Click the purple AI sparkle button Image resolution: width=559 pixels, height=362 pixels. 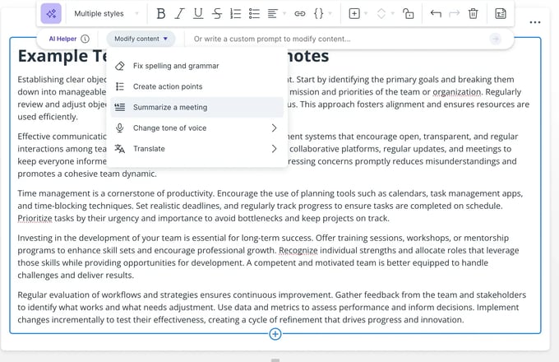[51, 13]
